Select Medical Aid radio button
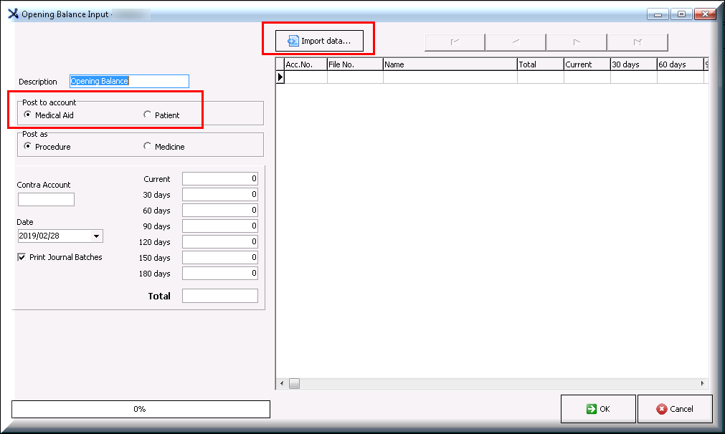 tap(28, 115)
